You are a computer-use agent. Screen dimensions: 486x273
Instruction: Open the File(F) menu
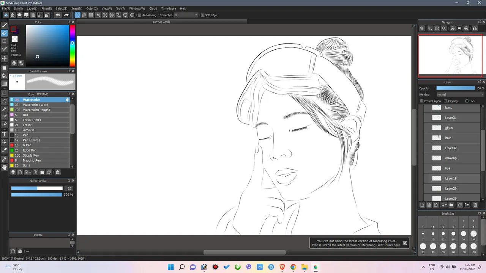pos(6,8)
